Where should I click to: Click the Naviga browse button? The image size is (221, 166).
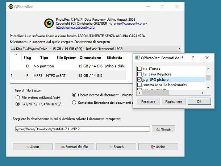[163, 129]
